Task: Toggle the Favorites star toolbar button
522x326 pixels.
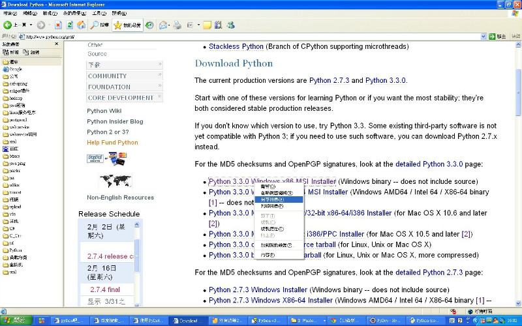Action: (127, 25)
